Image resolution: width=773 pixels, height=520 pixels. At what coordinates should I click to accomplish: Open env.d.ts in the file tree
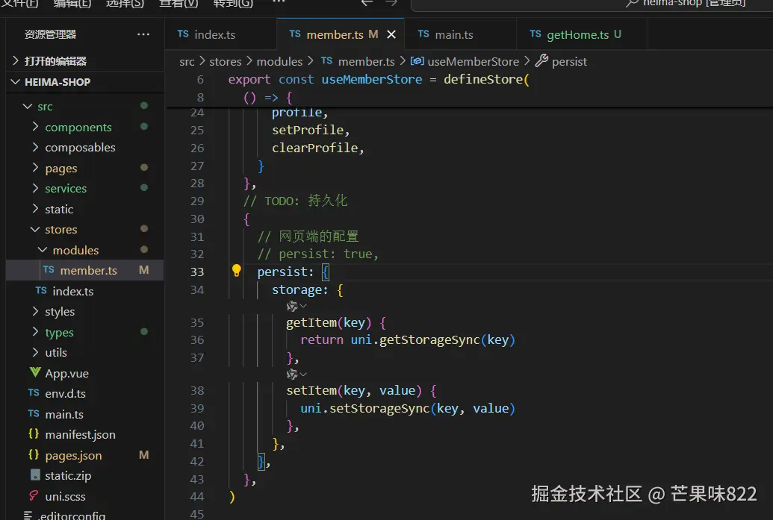click(85, 393)
